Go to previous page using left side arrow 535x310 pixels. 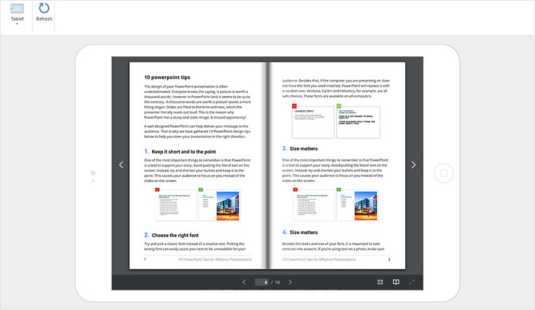pyautogui.click(x=121, y=165)
